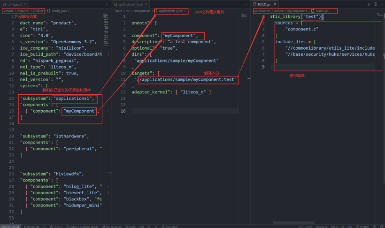Close the BUILD.gn tab

(275, 4)
